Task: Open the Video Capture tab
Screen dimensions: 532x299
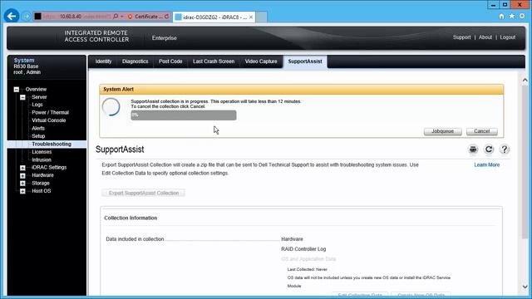Action: (x=261, y=61)
